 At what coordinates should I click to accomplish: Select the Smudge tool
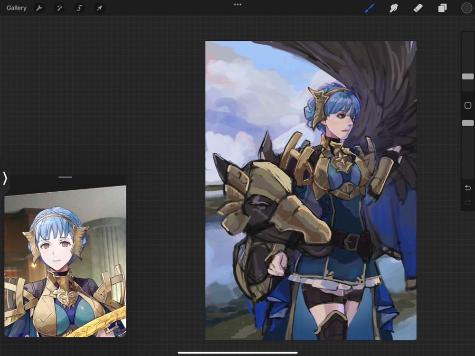393,8
